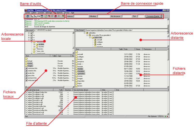Viewport: 194px width, 127px height.
Task: Click the reconnect 'R' toolbar icon
Action: [59, 16]
